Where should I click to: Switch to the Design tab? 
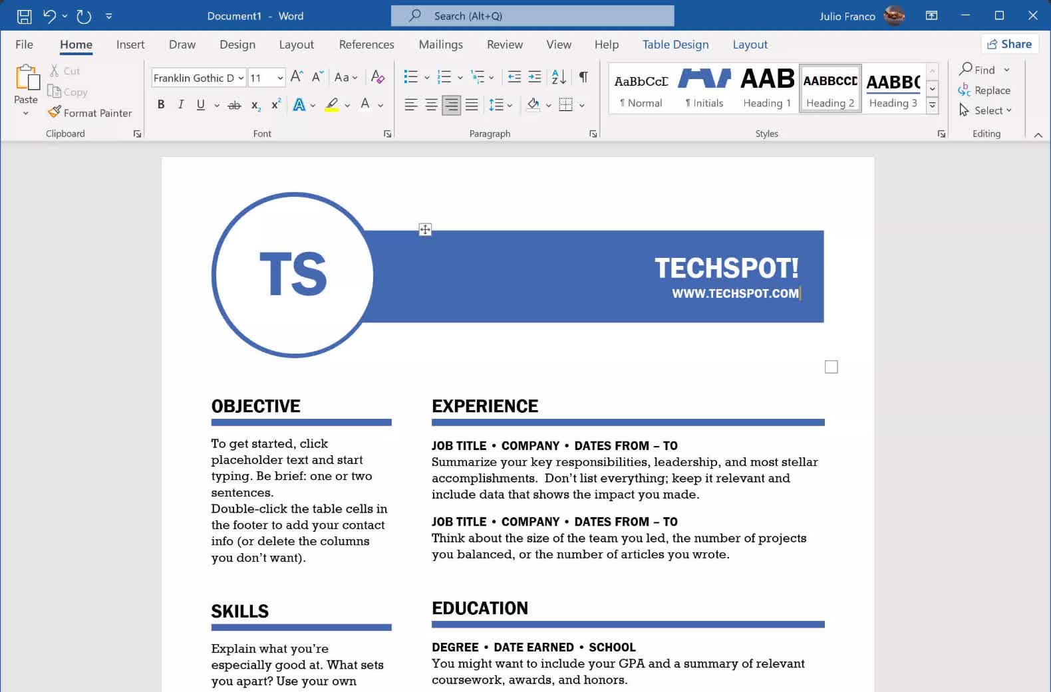tap(237, 45)
